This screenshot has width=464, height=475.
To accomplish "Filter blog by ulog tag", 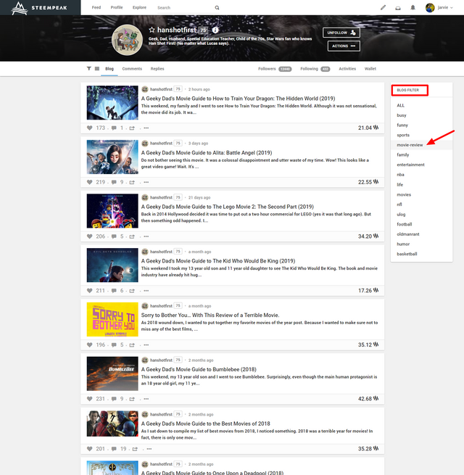I will pyautogui.click(x=401, y=214).
